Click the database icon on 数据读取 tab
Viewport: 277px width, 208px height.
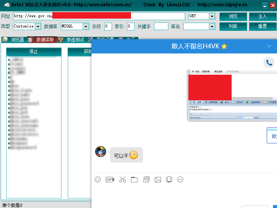pyautogui.click(x=30, y=40)
